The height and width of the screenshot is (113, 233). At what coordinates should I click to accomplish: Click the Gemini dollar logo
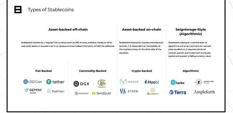pyautogui.click(x=33, y=91)
